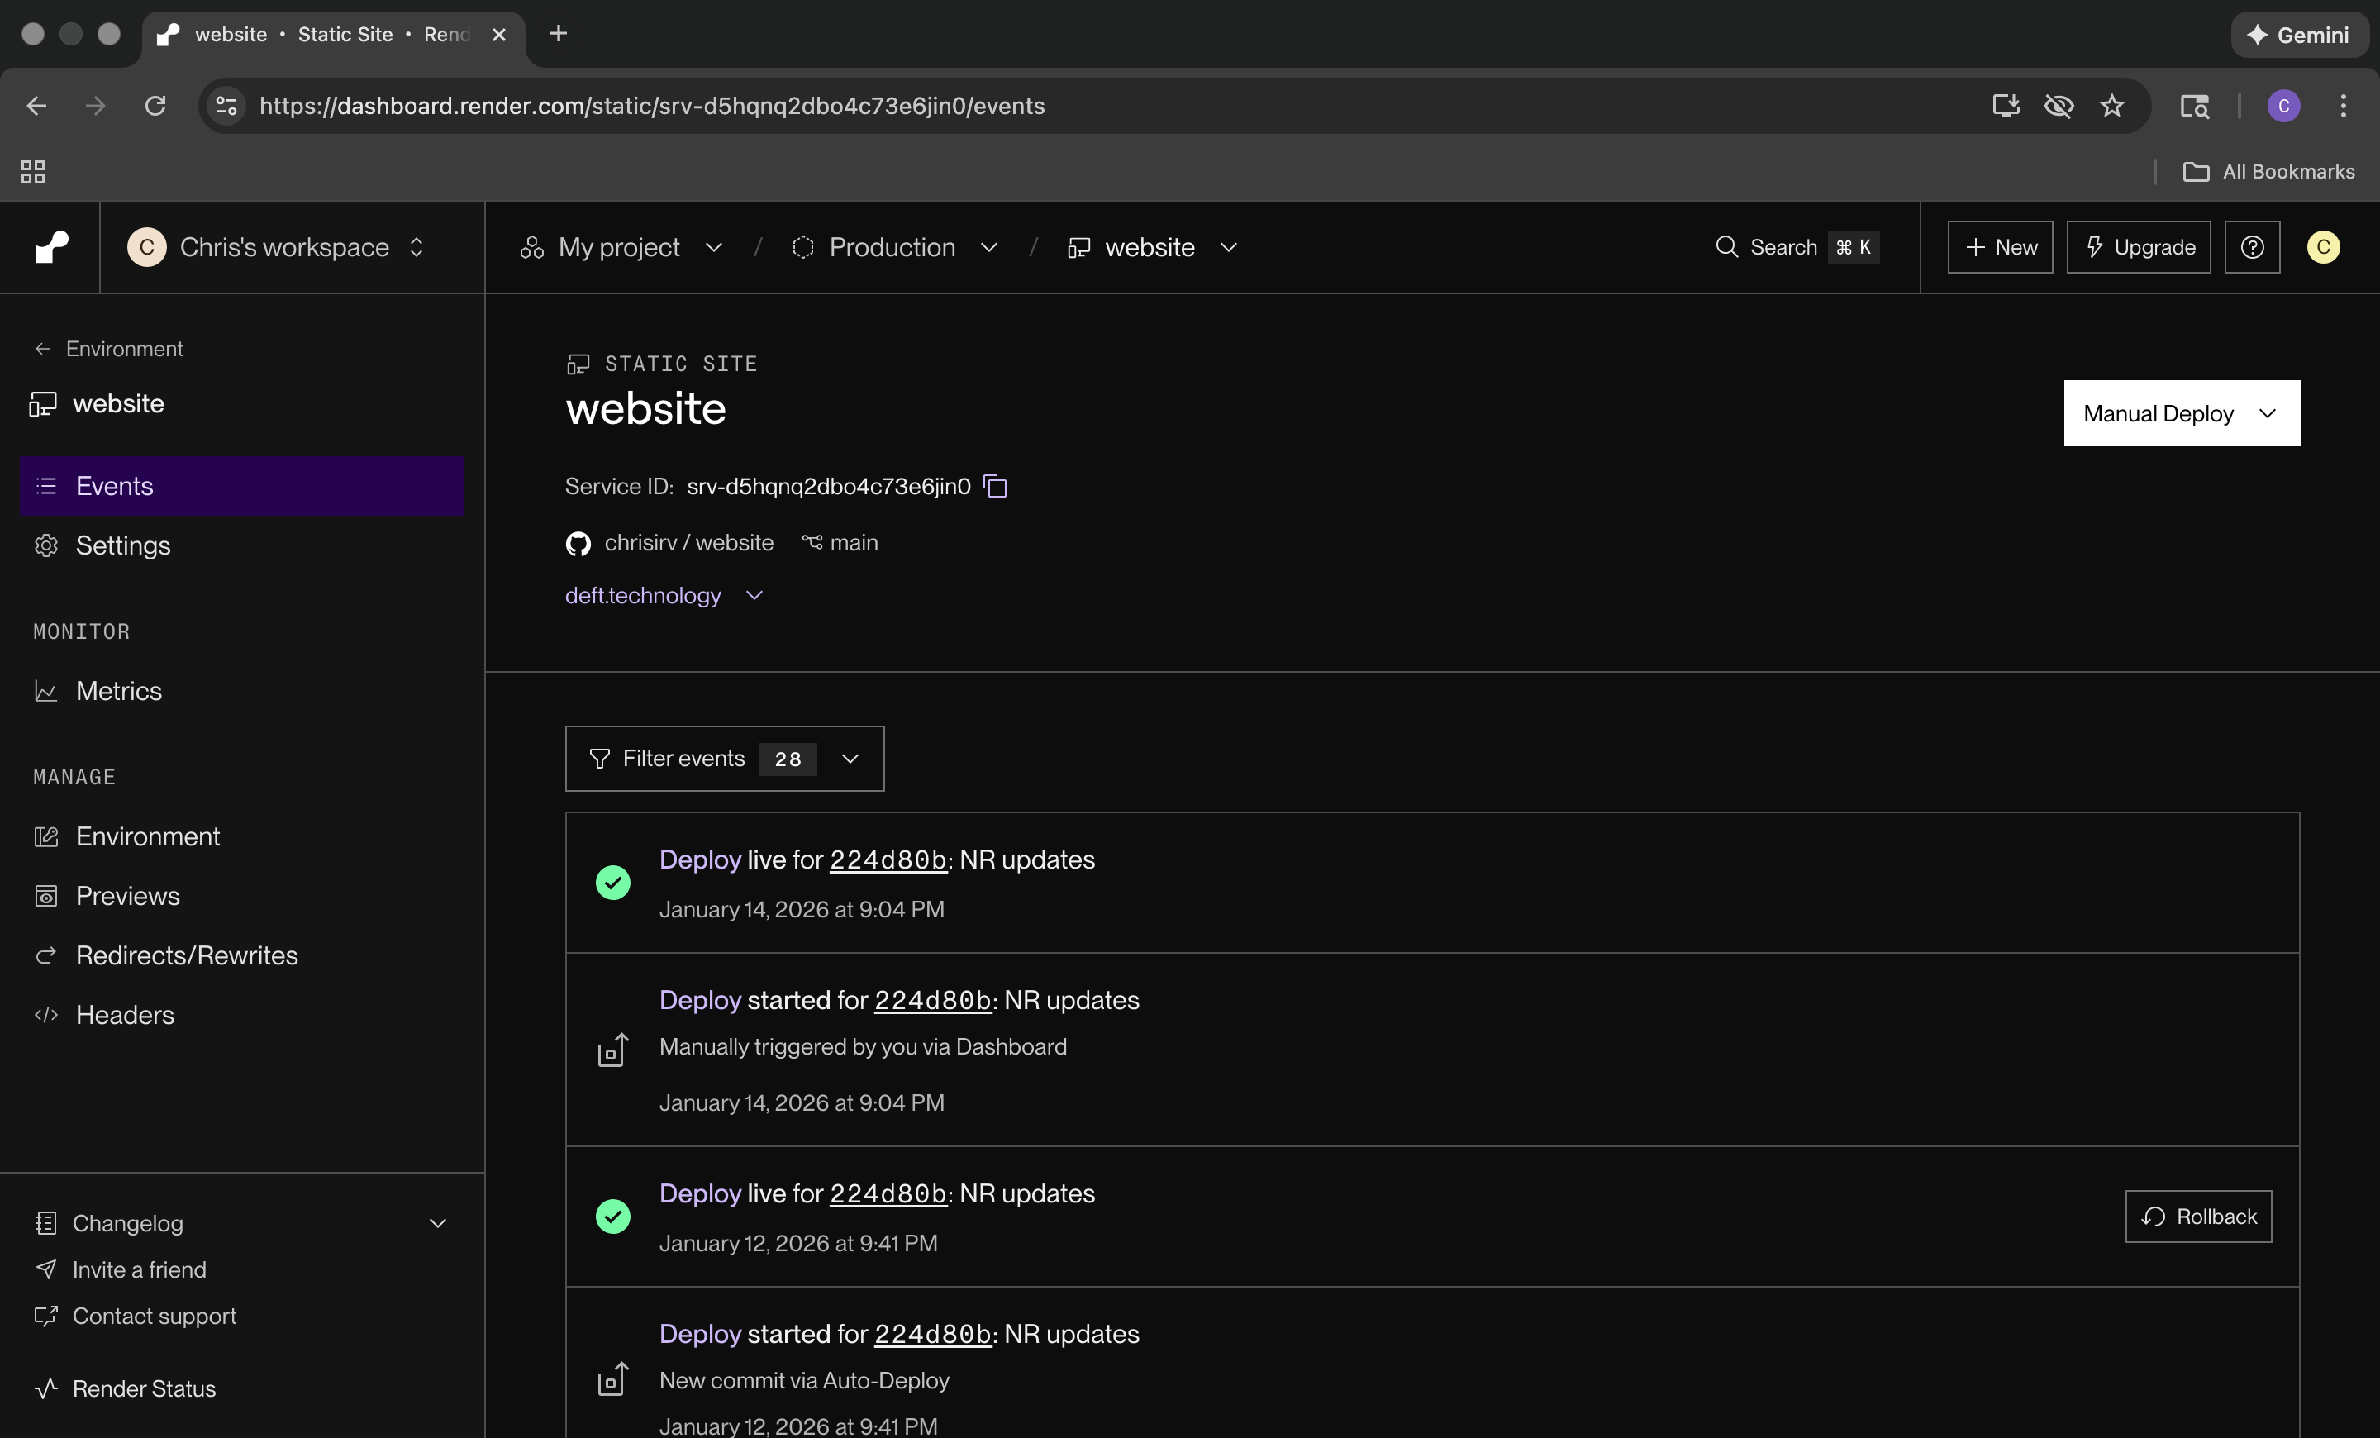Open commit 224d80b link in first event
2380x1438 pixels.
point(888,859)
